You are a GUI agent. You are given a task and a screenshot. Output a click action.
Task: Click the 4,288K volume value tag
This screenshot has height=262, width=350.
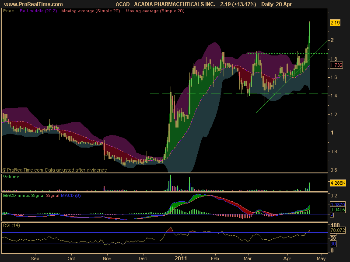pyautogui.click(x=338, y=183)
